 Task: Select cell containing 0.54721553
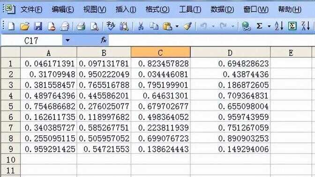104,149
